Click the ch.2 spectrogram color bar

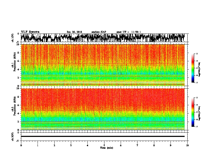[x=193, y=112]
